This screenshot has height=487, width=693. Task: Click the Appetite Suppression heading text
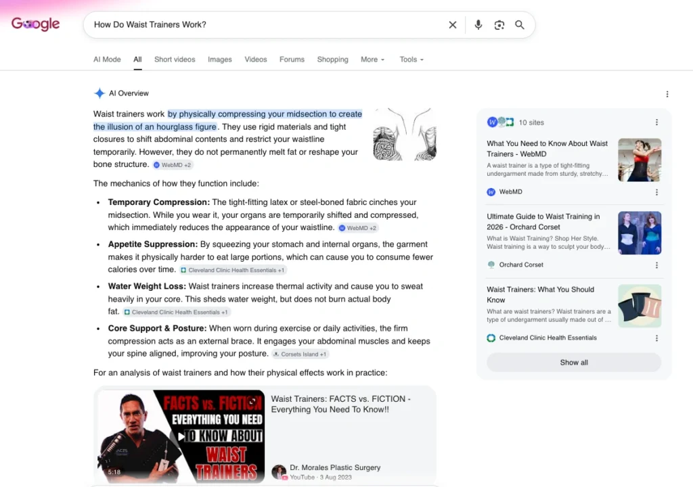coord(153,244)
